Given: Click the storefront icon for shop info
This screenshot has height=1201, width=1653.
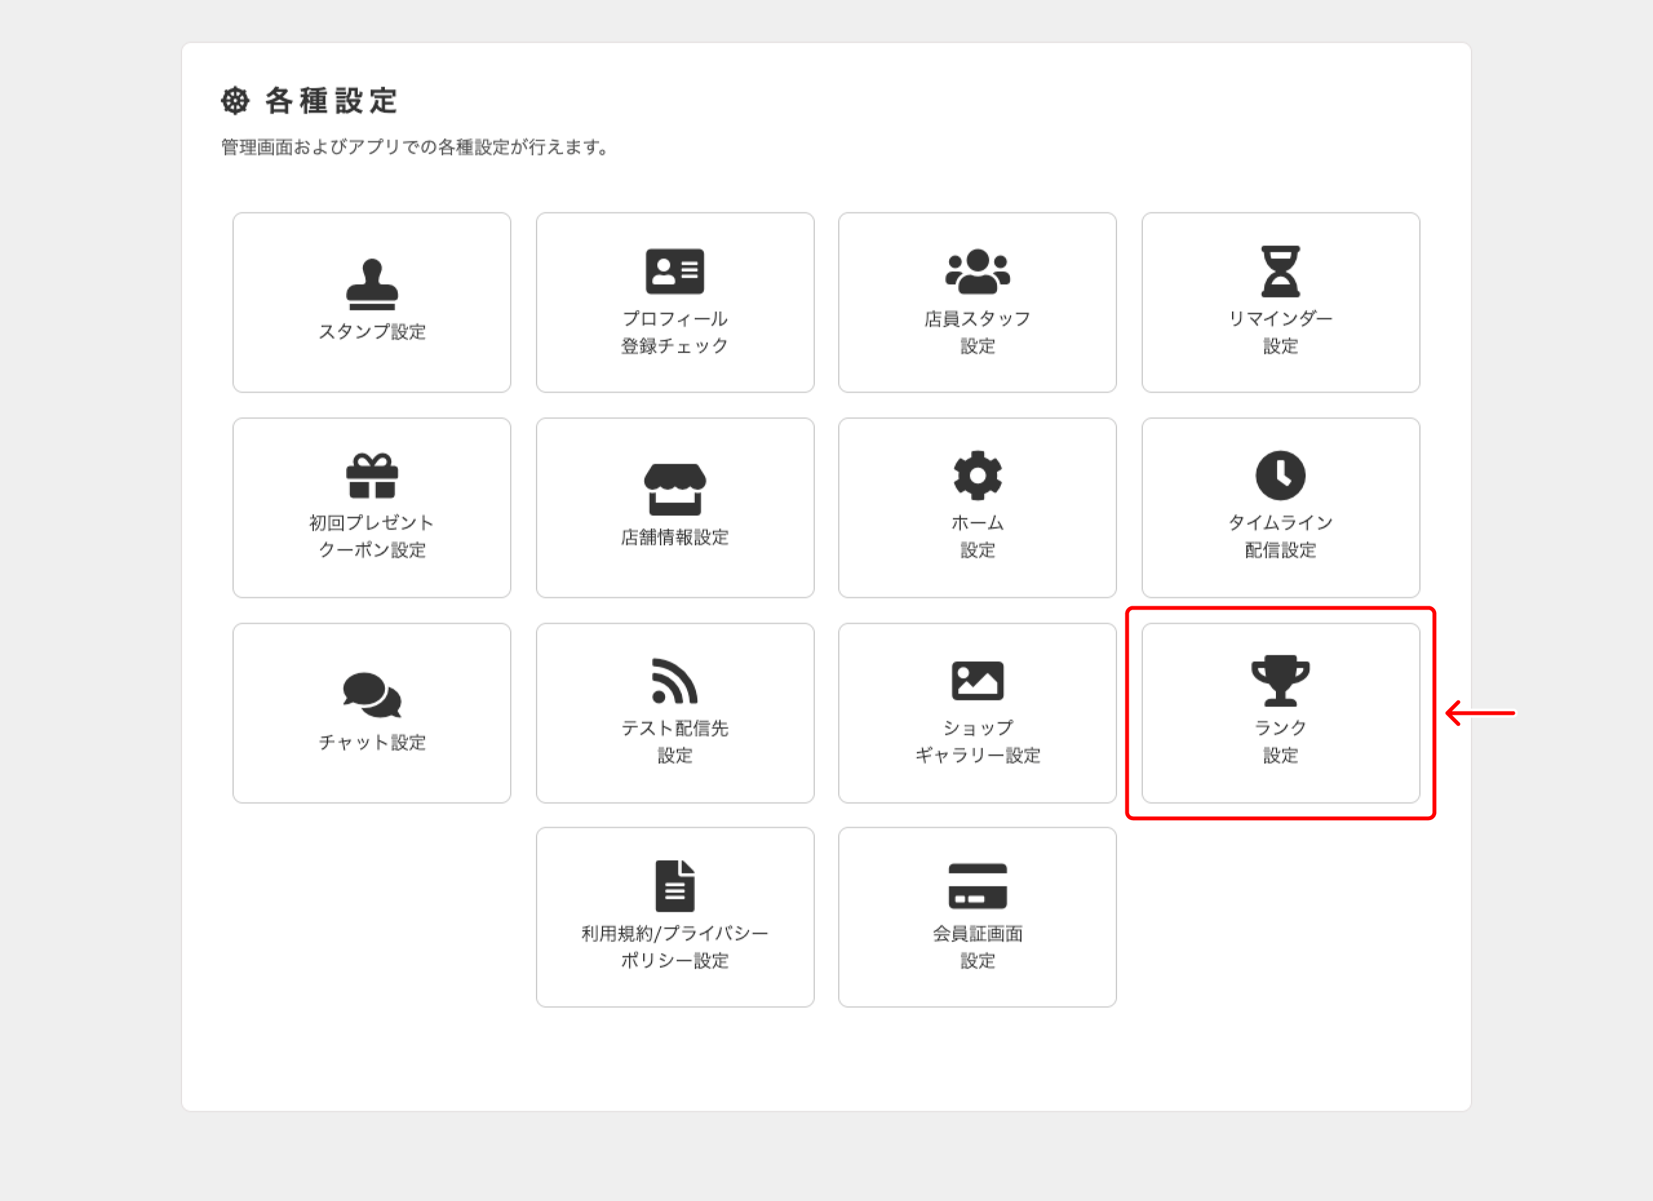Looking at the screenshot, I should [x=675, y=489].
